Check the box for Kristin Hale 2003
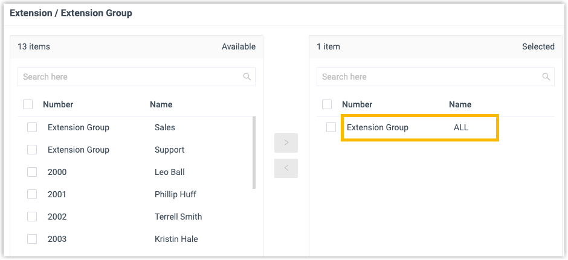 tap(32, 239)
